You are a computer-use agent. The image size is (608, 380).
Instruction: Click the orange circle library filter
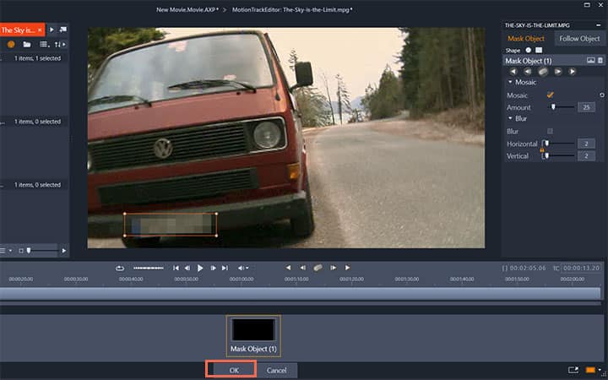[x=11, y=44]
